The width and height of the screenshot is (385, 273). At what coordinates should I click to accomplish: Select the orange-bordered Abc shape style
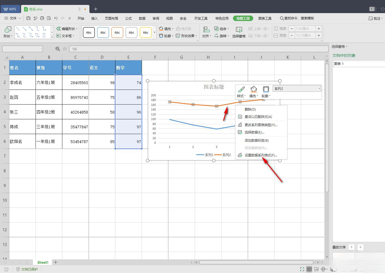point(117,32)
